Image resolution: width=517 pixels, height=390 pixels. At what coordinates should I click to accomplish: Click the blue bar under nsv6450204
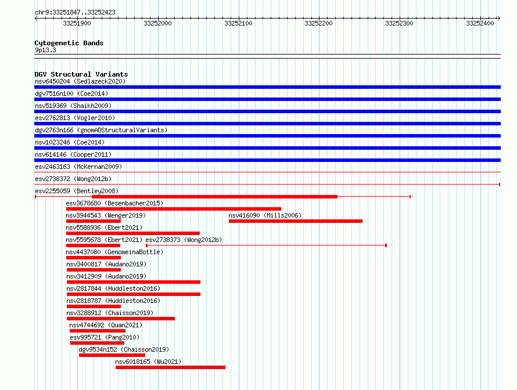267,87
